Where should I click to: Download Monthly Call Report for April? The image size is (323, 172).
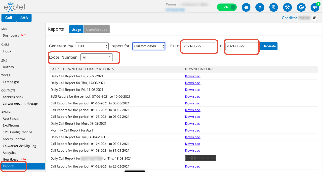tap(192, 130)
